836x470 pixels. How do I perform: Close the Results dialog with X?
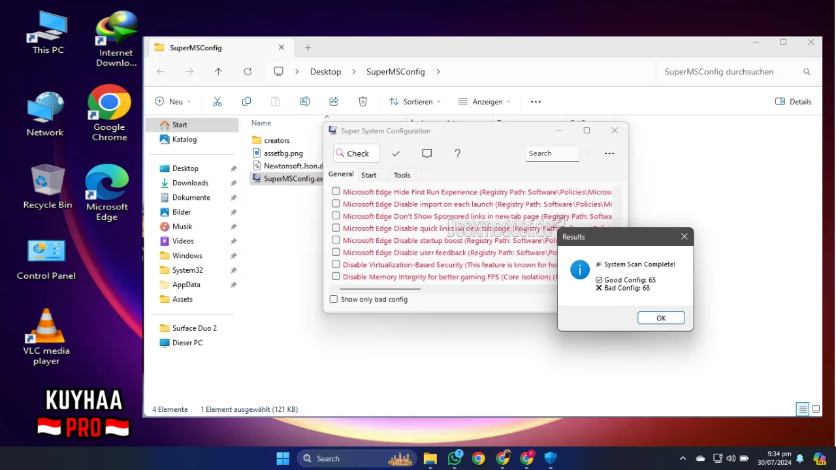point(684,236)
